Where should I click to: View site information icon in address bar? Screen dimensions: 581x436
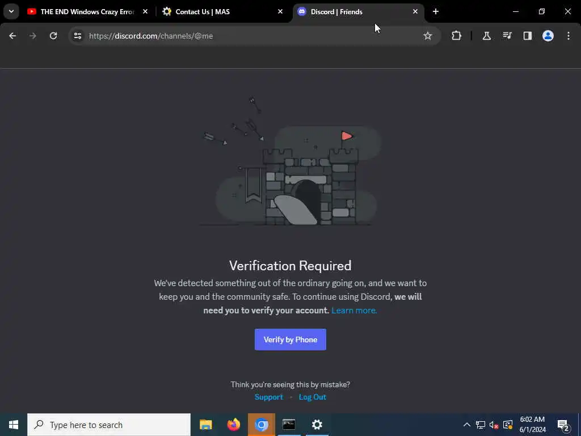[x=77, y=36]
